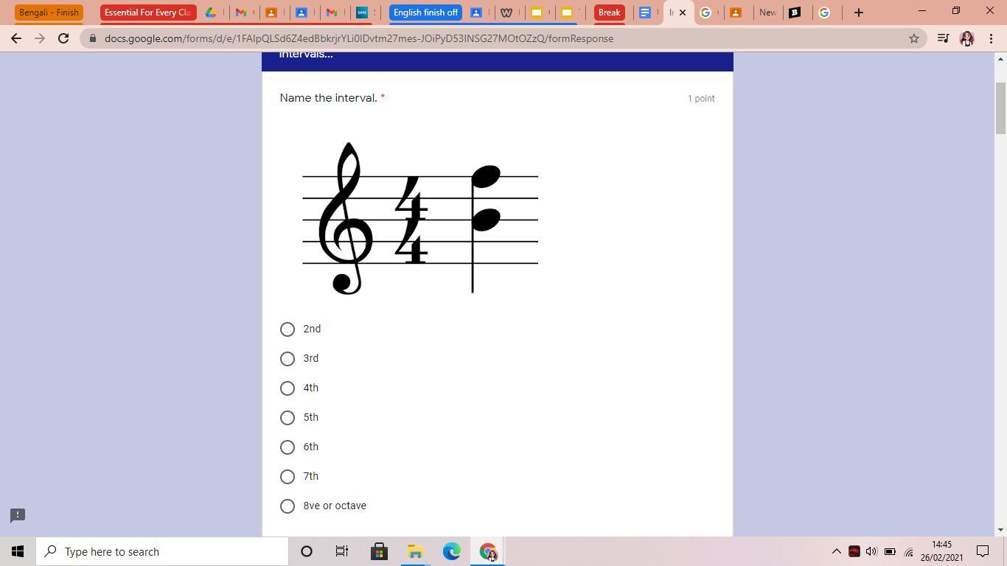The image size is (1007, 566).
Task: Open the media control icon in the toolbar
Action: (943, 38)
